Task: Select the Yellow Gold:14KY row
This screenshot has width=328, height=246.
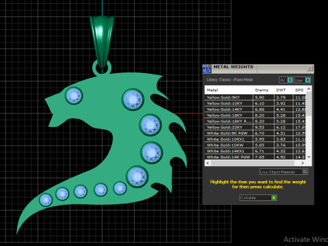Action: click(255, 109)
